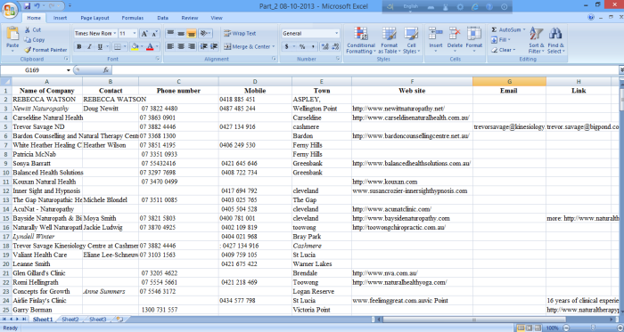Switch to the Page Layout tab

tap(94, 18)
